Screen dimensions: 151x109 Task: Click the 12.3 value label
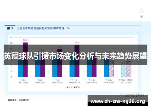coord(25,40)
